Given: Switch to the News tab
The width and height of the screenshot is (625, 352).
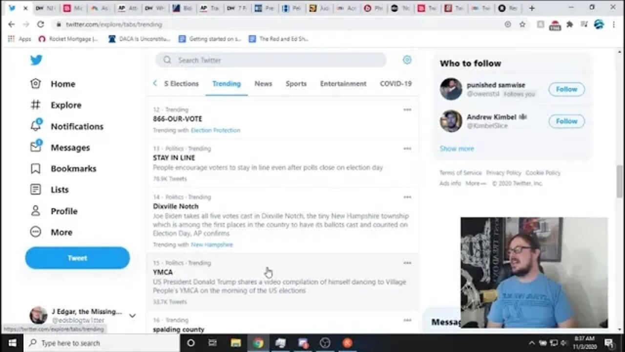Looking at the screenshot, I should pos(263,84).
